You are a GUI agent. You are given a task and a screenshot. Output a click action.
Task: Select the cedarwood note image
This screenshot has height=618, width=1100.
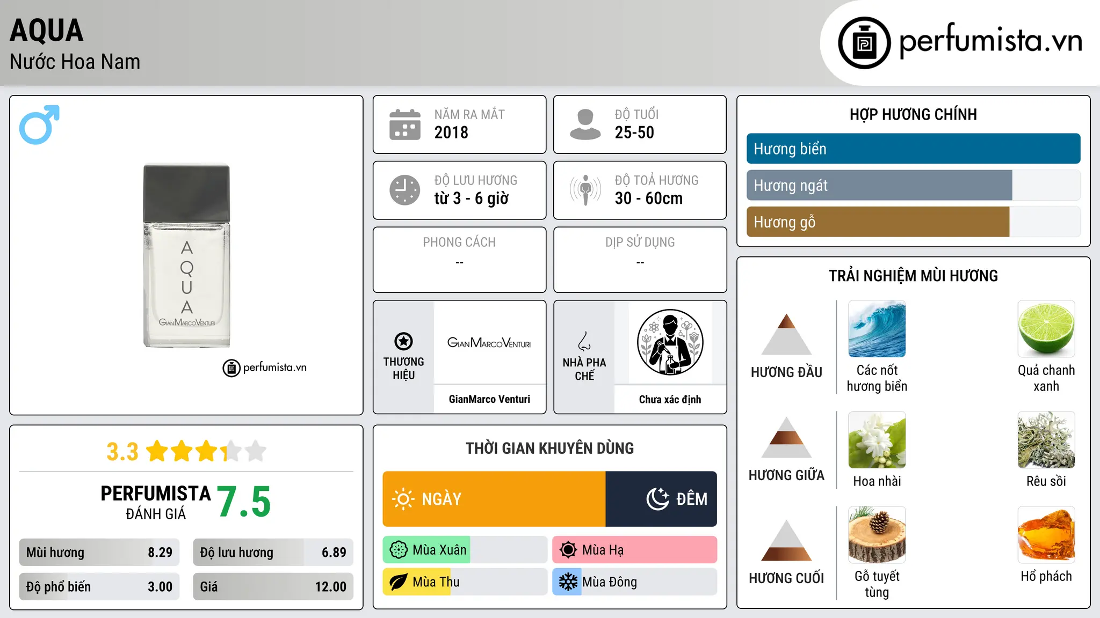pos(877,535)
